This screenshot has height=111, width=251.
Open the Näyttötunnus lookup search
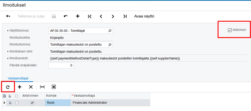tap(110, 31)
